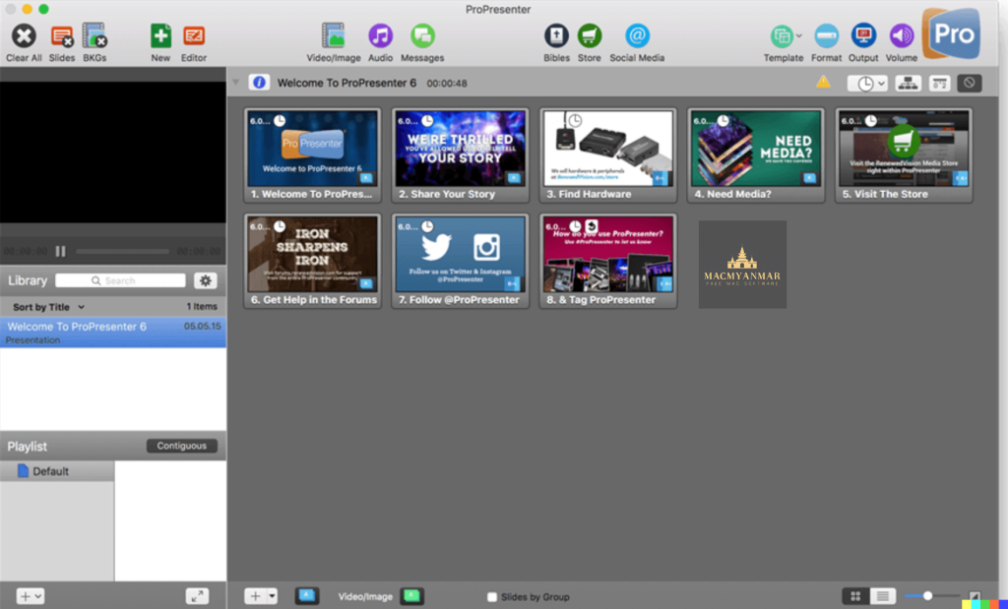
Task: Clear slides using the Slides icon
Action: click(x=62, y=36)
